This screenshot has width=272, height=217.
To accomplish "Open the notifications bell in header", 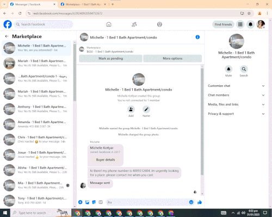I will pos(250,24).
